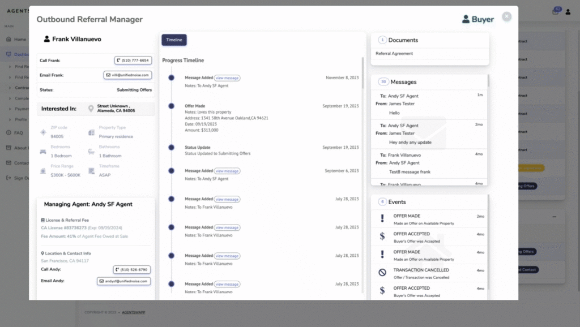Click the Events panel scrollbar
Image resolution: width=580 pixels, height=327 pixels.
(x=488, y=242)
